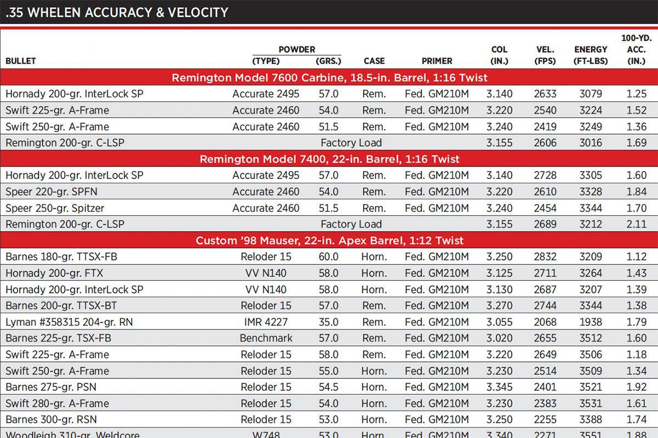This screenshot has width=658, height=438.
Task: Click the 2832 velocity value
Action: [545, 257]
